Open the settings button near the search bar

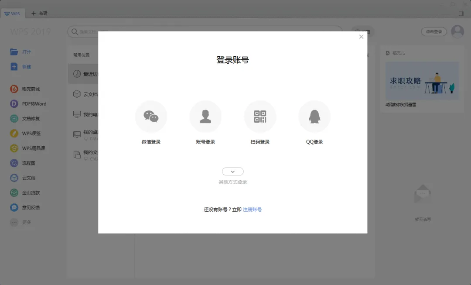pos(362,31)
